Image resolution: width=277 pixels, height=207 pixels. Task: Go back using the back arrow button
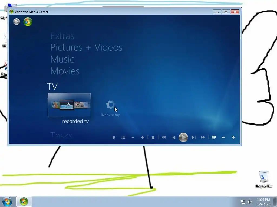[17, 22]
